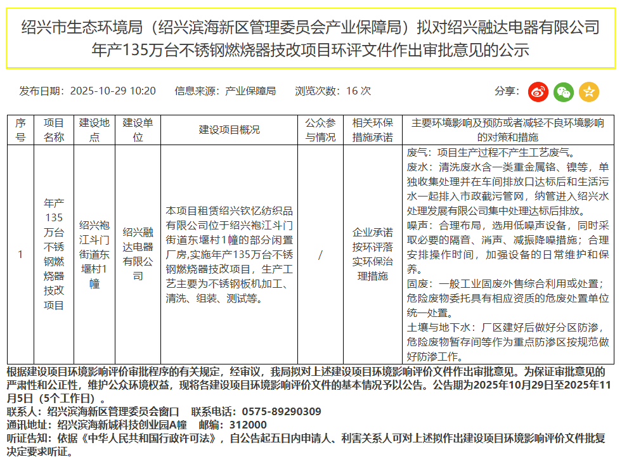
Task: Share to QQ Zone star icon
Action: [x=588, y=92]
